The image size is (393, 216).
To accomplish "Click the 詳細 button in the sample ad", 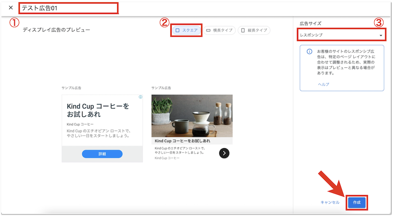I will (102, 154).
